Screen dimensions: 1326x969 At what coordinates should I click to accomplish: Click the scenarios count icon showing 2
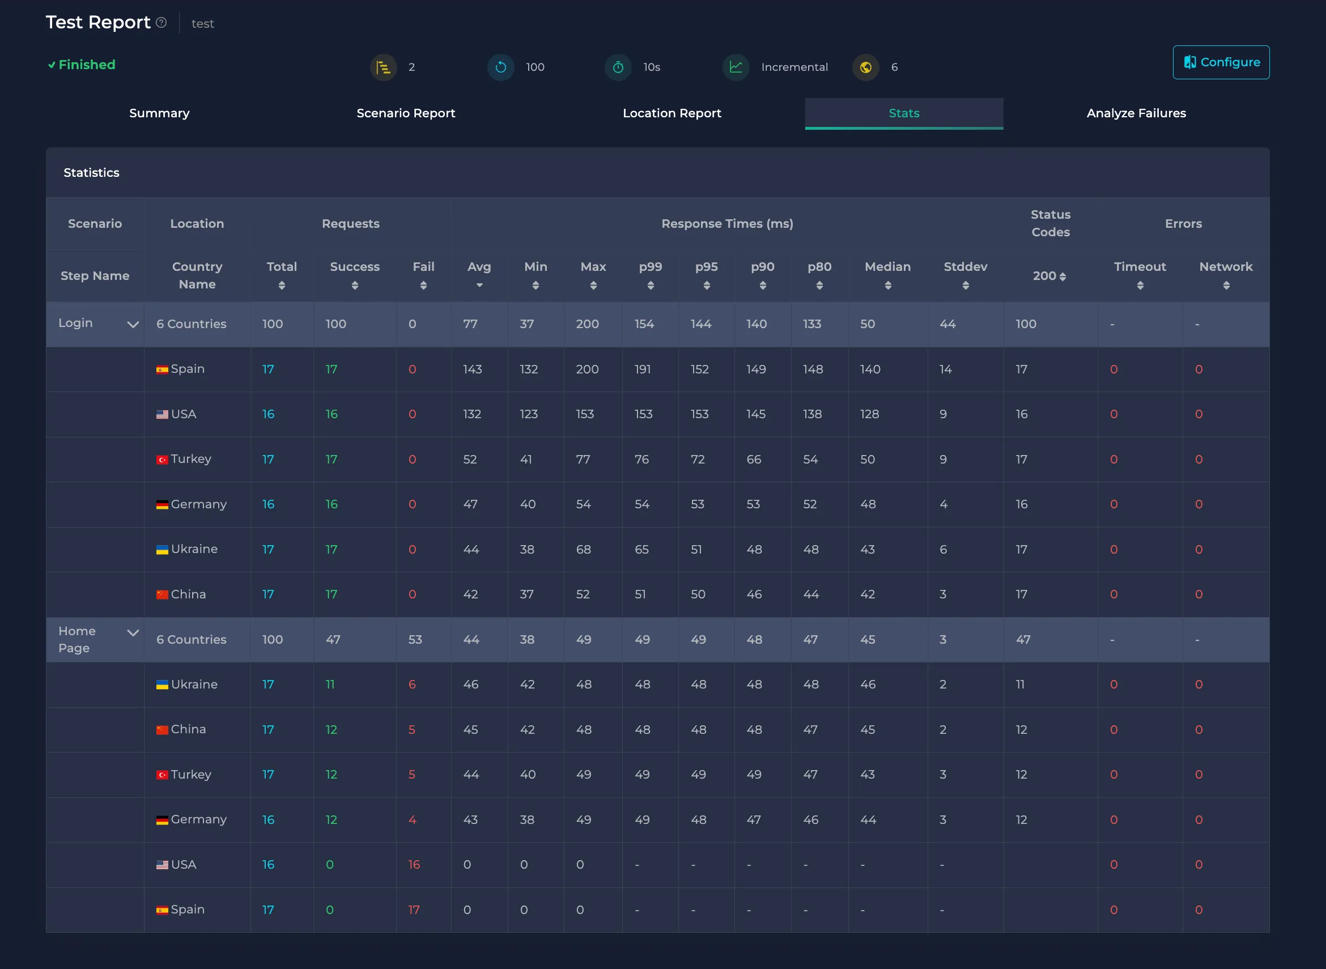click(384, 67)
